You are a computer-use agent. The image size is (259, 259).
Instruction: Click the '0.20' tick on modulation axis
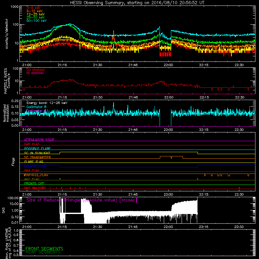[x=15, y=101]
